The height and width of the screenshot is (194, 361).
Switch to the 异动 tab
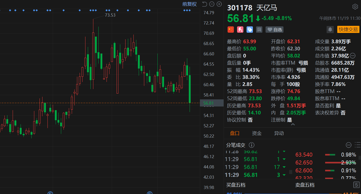click(279, 133)
